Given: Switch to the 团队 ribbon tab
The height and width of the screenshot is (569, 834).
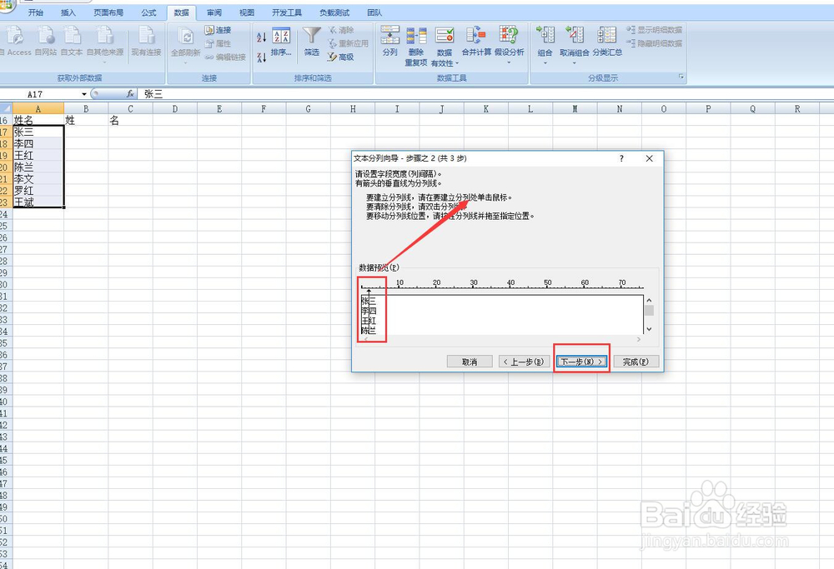Looking at the screenshot, I should (x=375, y=12).
